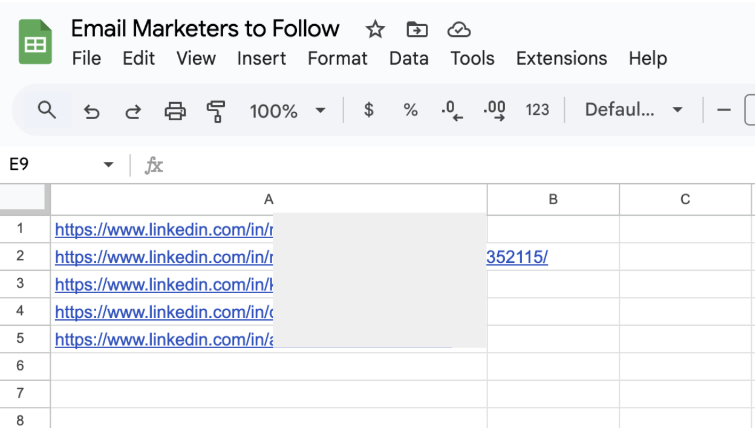Select row 5 header
Viewport: 756px width, 434px height.
click(x=25, y=339)
